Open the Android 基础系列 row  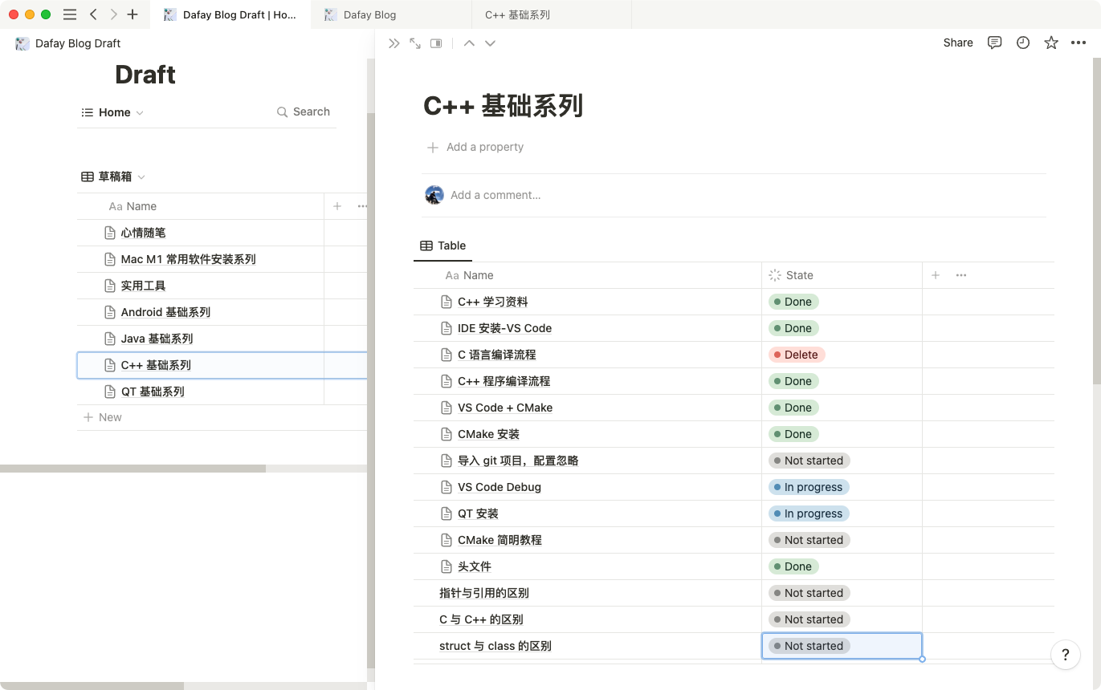(165, 312)
